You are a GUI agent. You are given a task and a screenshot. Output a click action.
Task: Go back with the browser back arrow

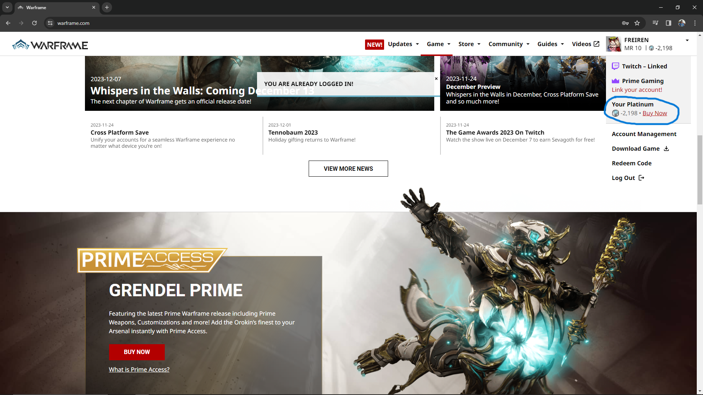pyautogui.click(x=8, y=23)
